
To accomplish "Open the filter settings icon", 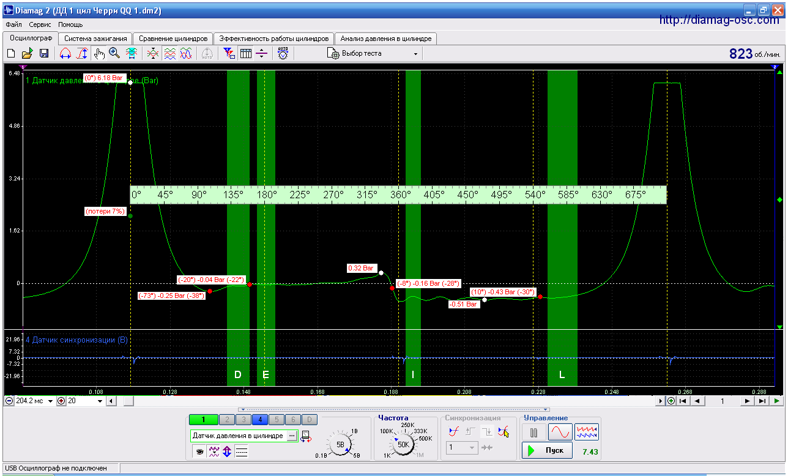I will pyautogui.click(x=229, y=54).
